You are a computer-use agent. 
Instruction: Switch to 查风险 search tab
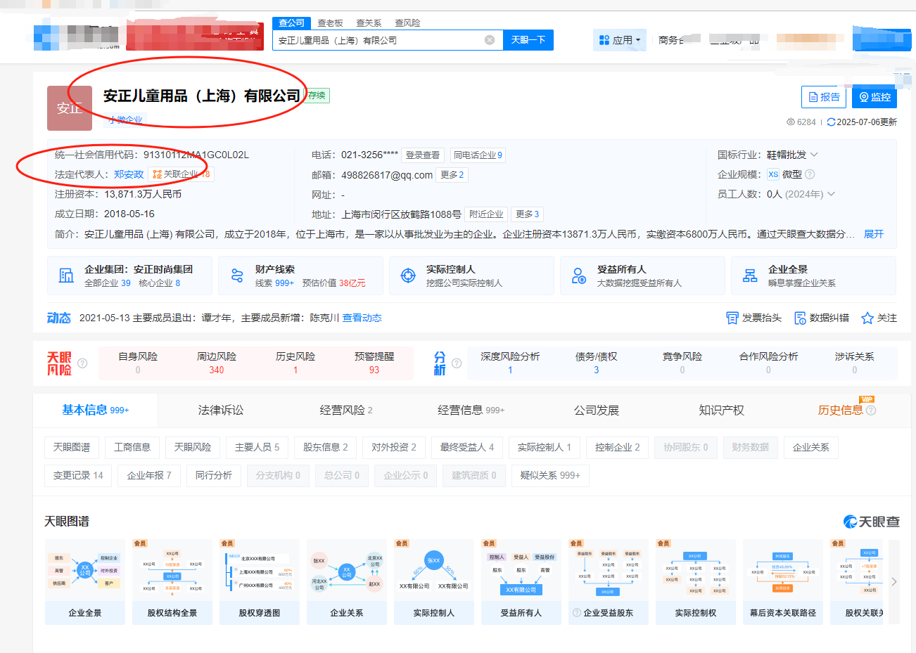(407, 22)
